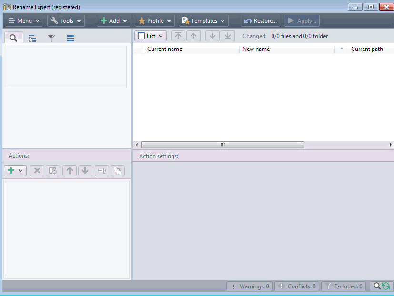Image resolution: width=394 pixels, height=296 pixels.
Task: Click the scroll right arrow
Action: click(391, 145)
